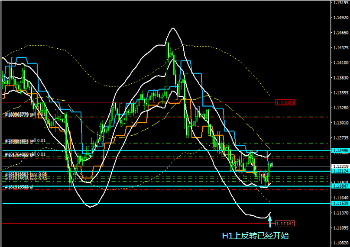Click the 1.15195 tick on price axis

pyautogui.click(x=340, y=3)
